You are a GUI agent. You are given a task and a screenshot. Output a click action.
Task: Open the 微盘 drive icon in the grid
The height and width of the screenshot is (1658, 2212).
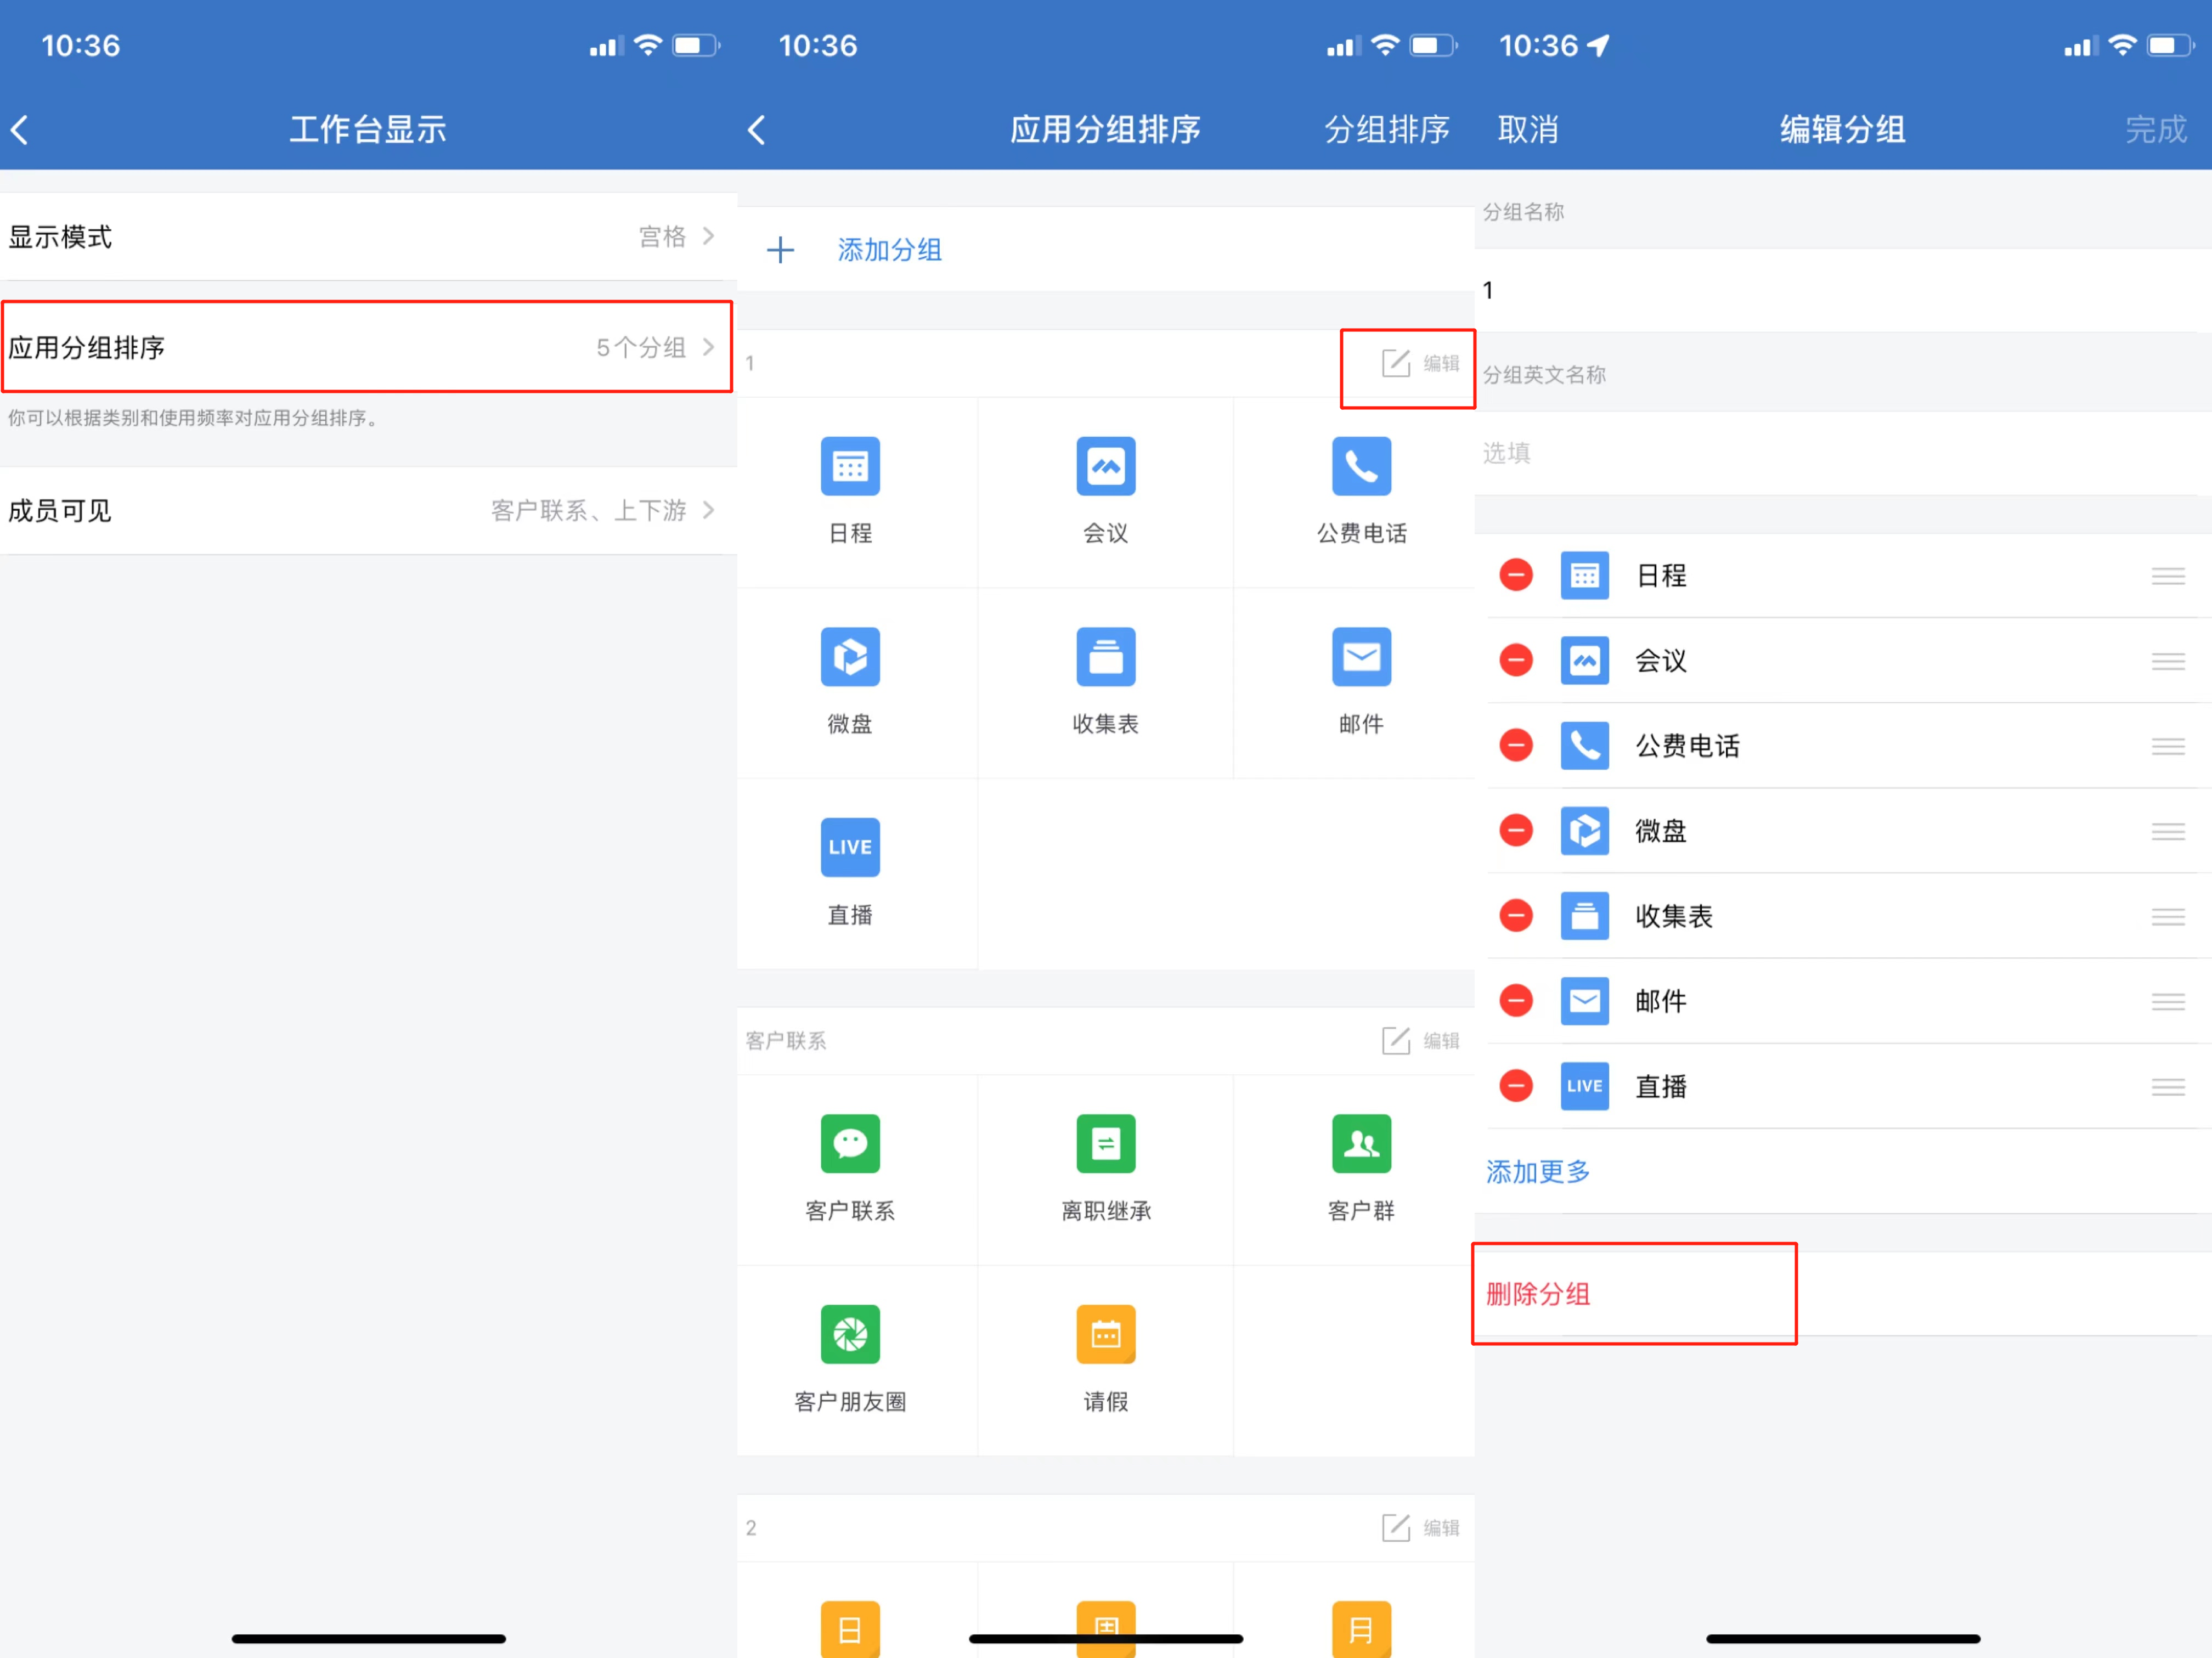pos(850,657)
